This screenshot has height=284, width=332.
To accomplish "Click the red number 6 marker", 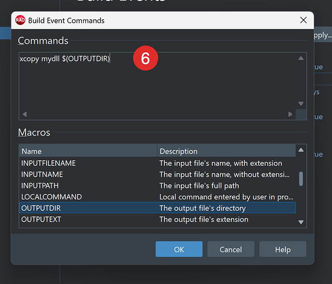I will coord(146,58).
